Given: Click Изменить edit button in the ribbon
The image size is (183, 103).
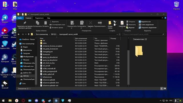Looking at the screenshot, I should (x=131, y=25).
